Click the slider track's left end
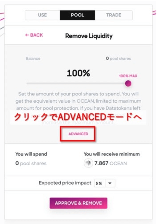157x224 pixels. click(28, 83)
